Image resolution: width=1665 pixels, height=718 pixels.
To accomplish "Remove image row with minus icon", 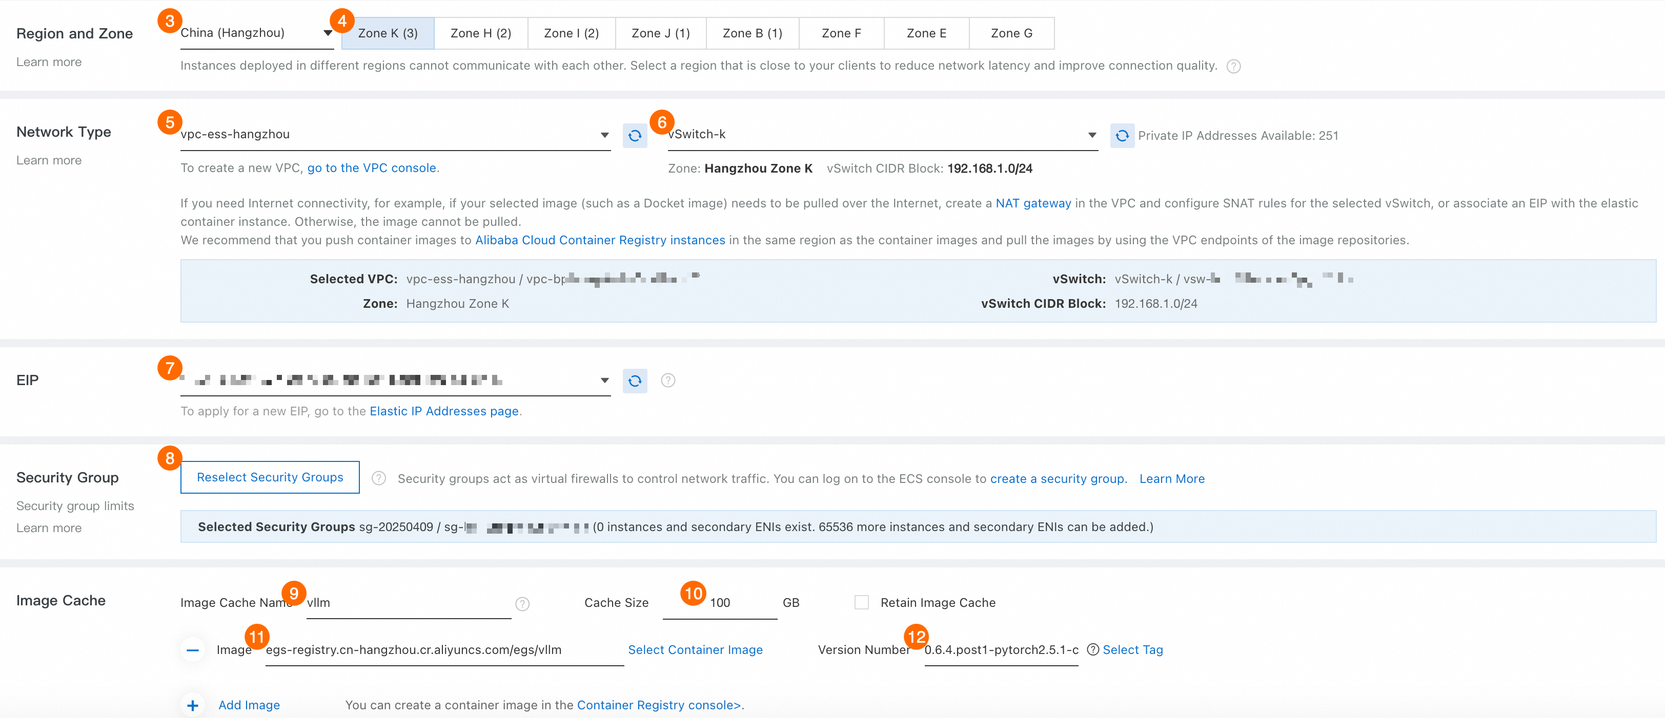I will pos(193,649).
